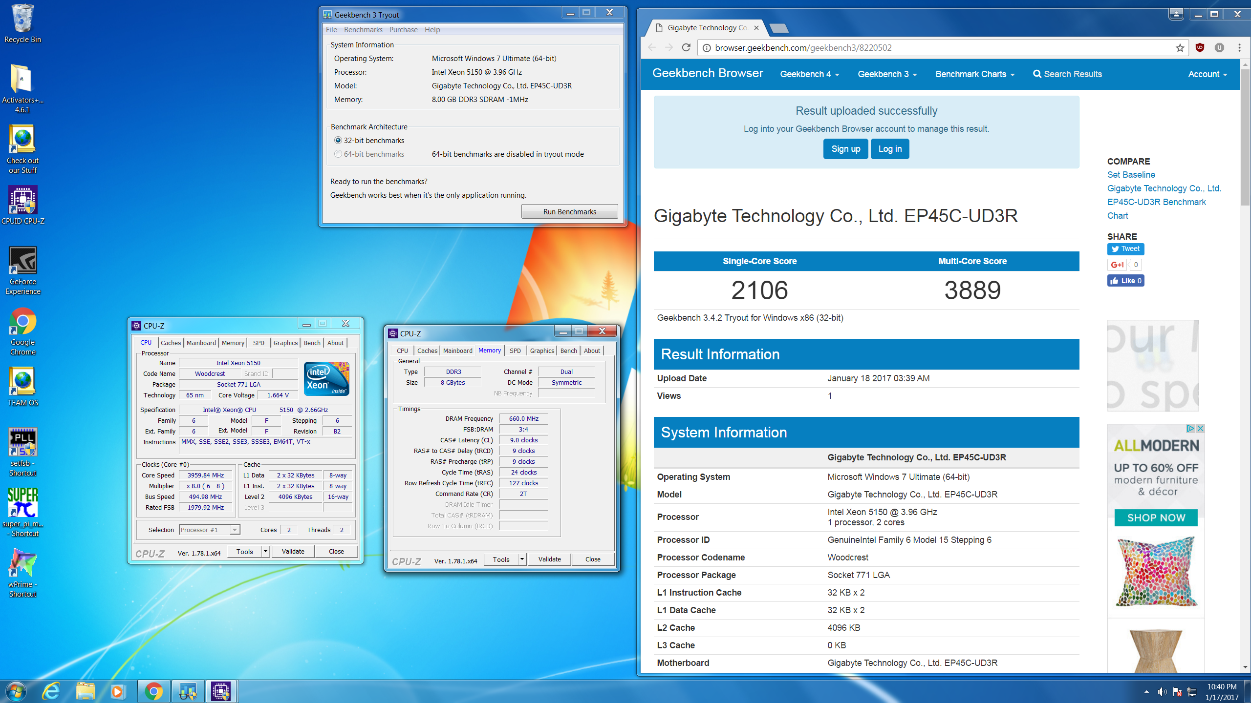The height and width of the screenshot is (703, 1251).
Task: Click the Geekbench Browser logo link
Action: 707,73
